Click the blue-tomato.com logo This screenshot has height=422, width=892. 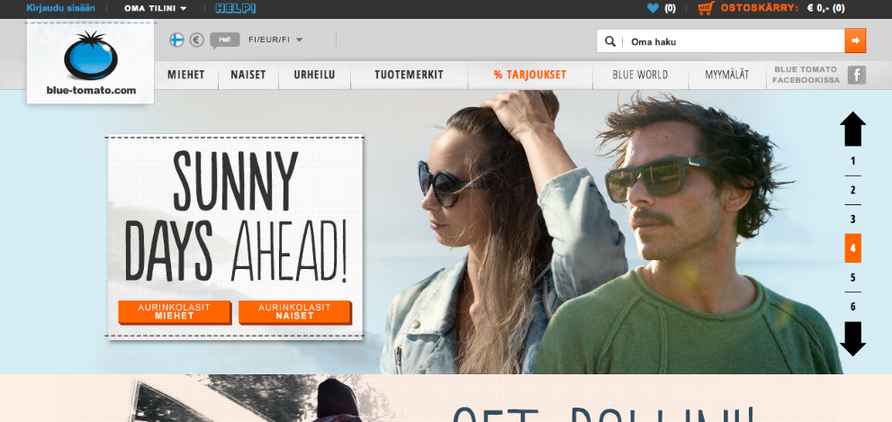pos(90,63)
